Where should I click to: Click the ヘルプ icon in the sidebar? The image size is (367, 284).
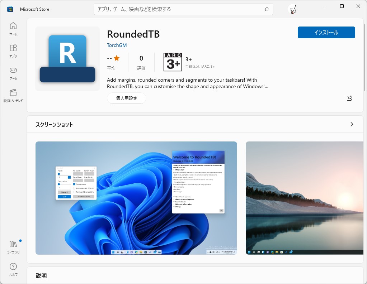click(x=13, y=268)
